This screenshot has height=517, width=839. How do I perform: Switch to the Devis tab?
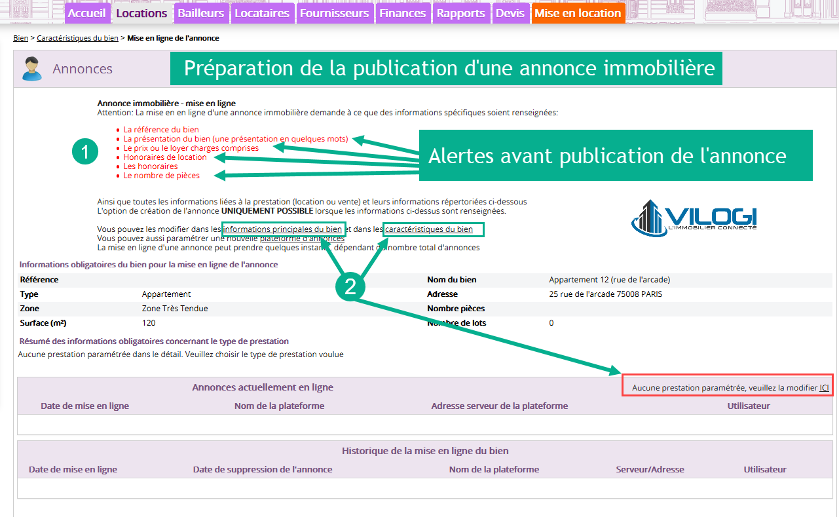510,13
